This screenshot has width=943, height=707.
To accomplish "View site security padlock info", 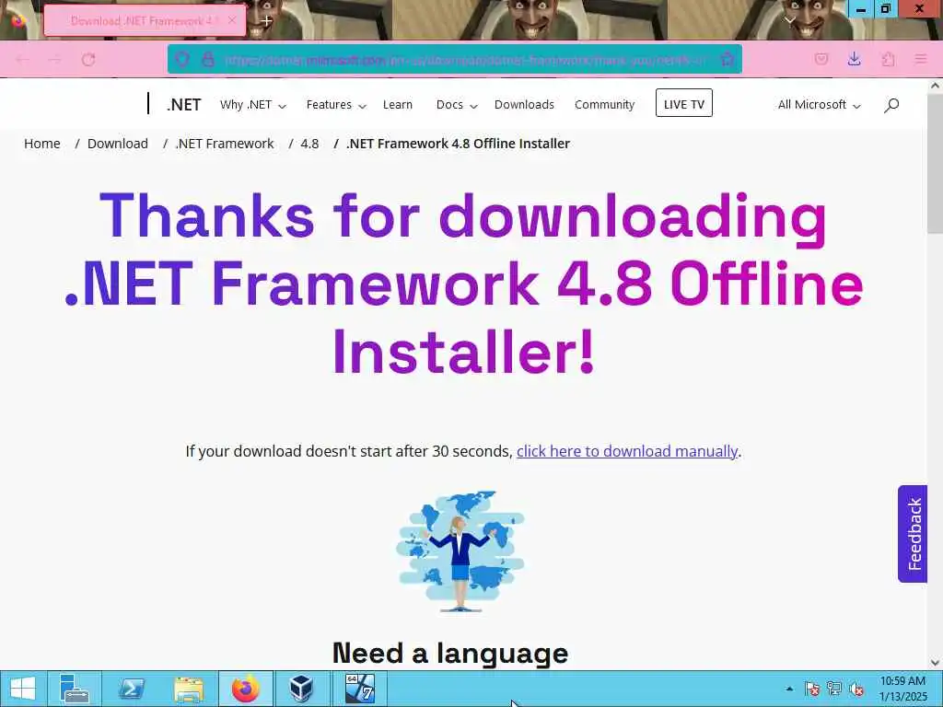I will tap(208, 59).
